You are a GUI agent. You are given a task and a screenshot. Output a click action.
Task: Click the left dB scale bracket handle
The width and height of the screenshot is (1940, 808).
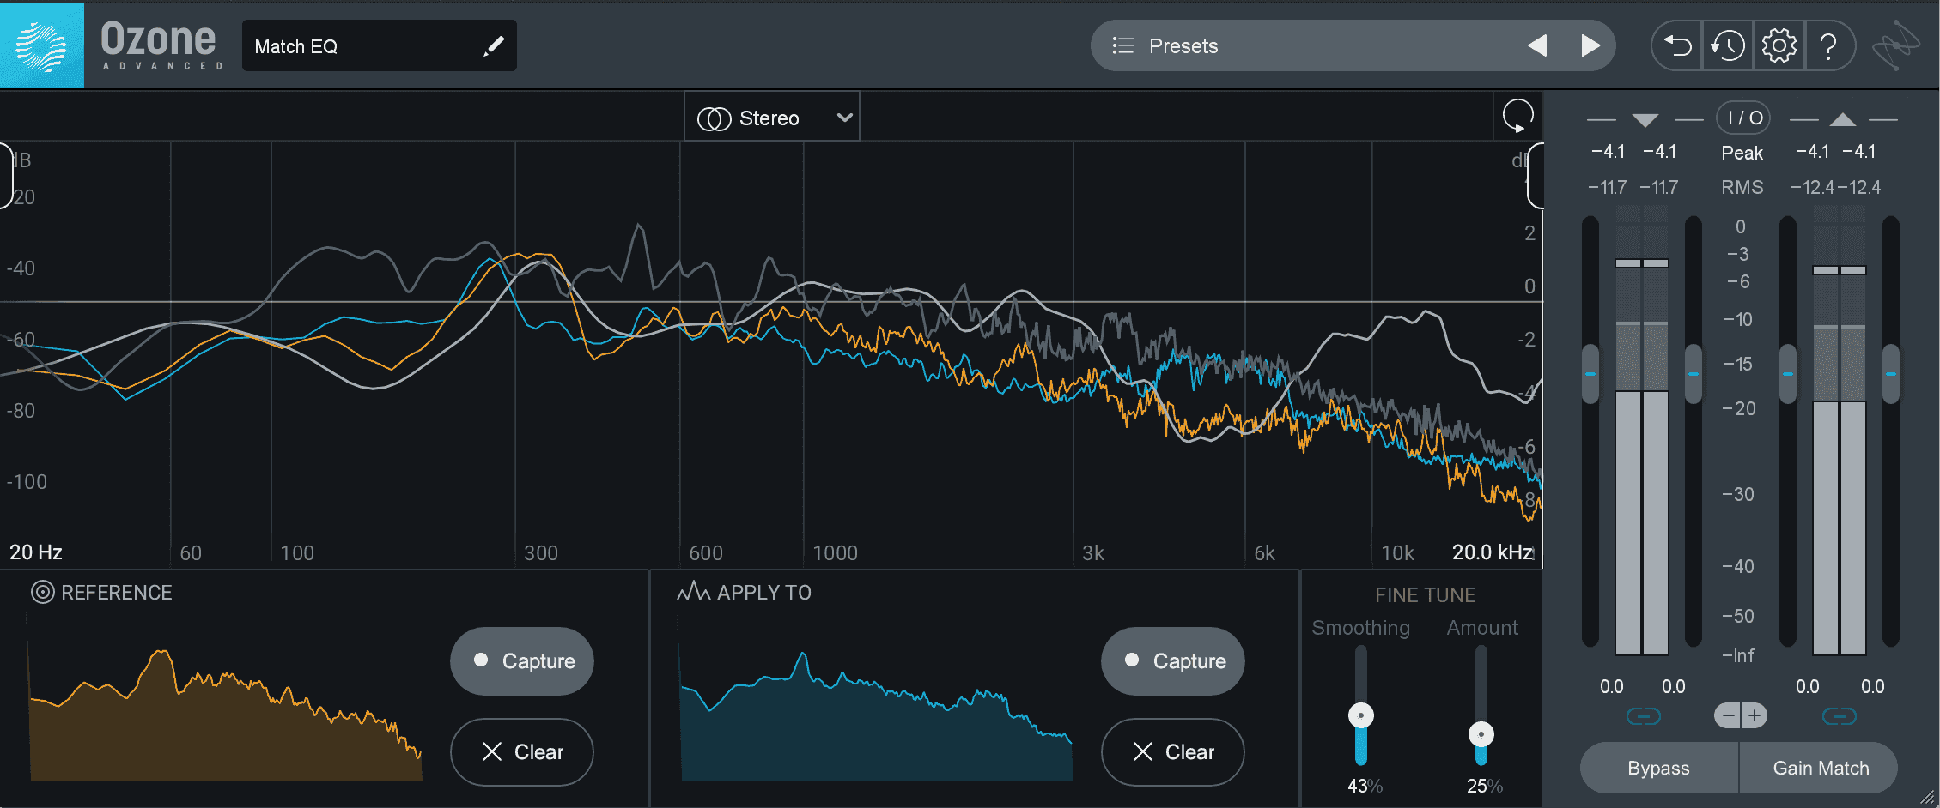coord(6,176)
